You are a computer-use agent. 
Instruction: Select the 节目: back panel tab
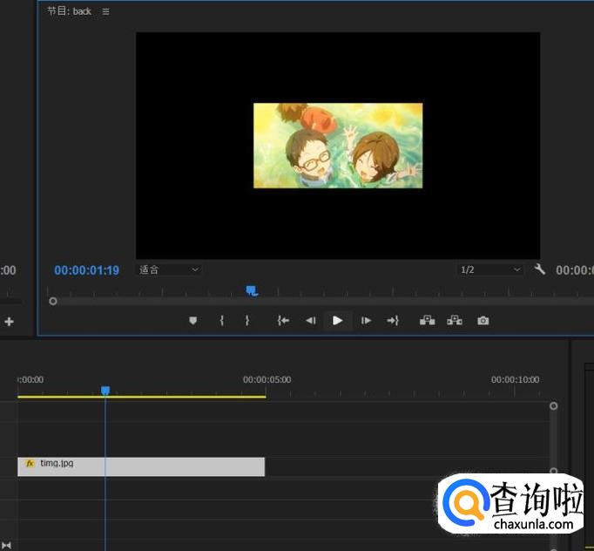(70, 12)
